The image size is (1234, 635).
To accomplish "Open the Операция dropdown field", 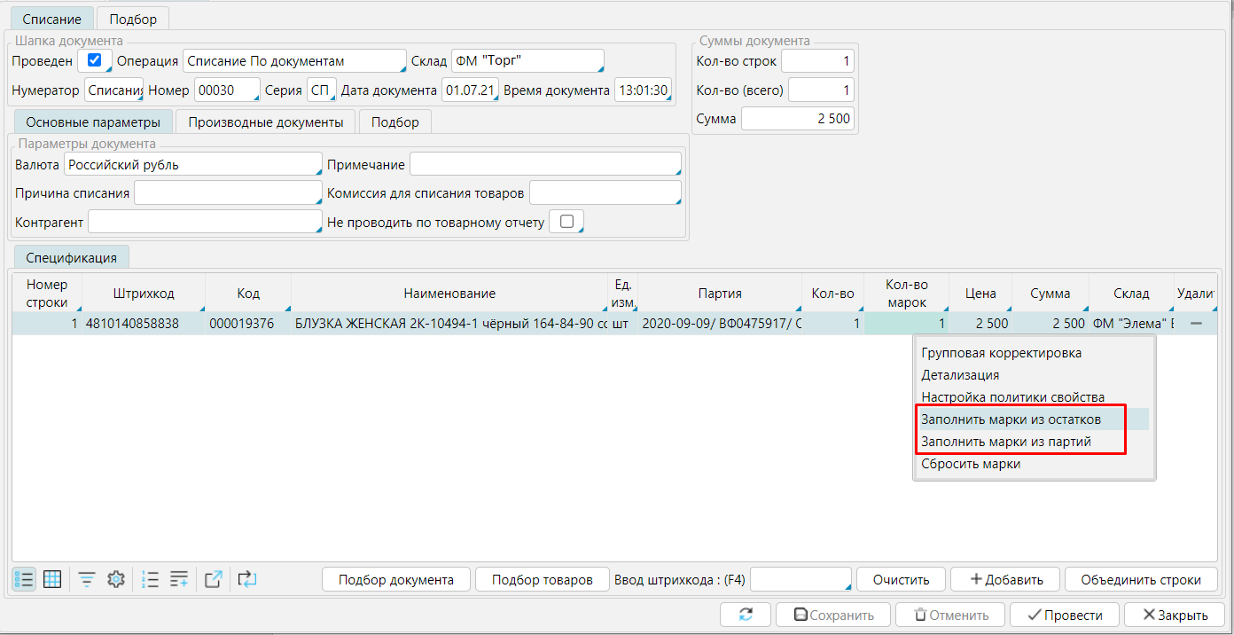I will (x=293, y=61).
